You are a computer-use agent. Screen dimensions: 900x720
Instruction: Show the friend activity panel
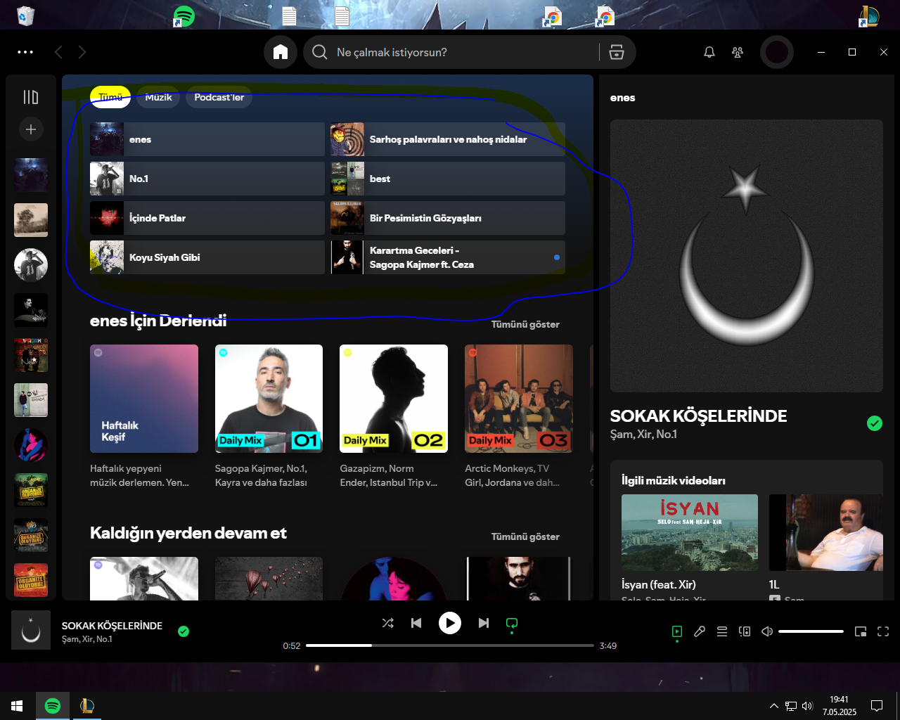[x=738, y=52]
